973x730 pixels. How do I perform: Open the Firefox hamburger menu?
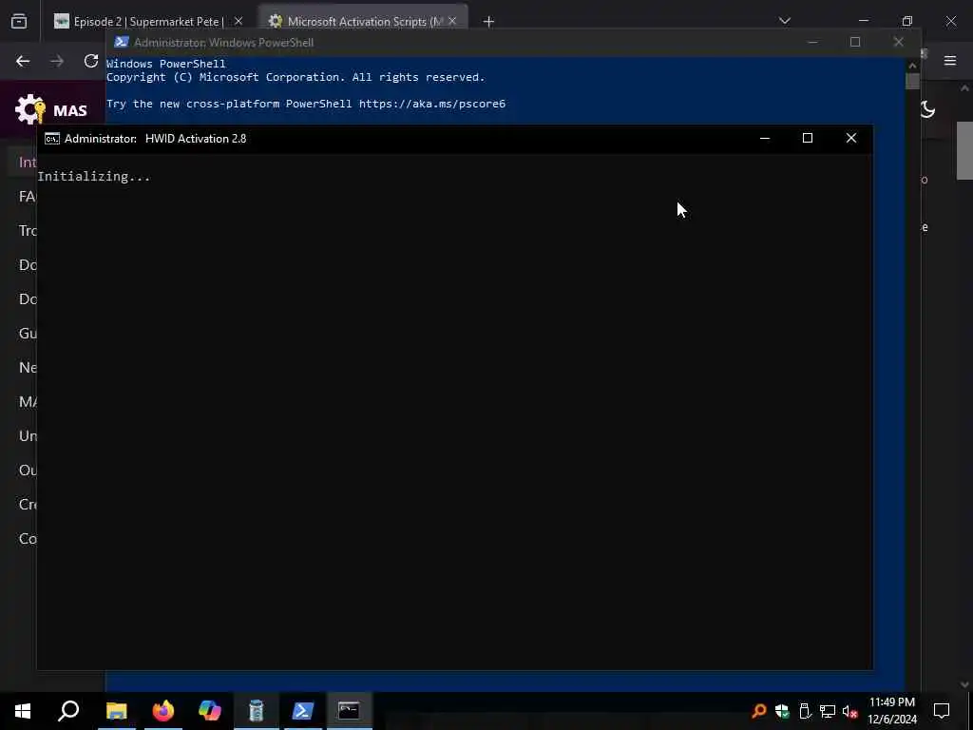click(x=950, y=61)
